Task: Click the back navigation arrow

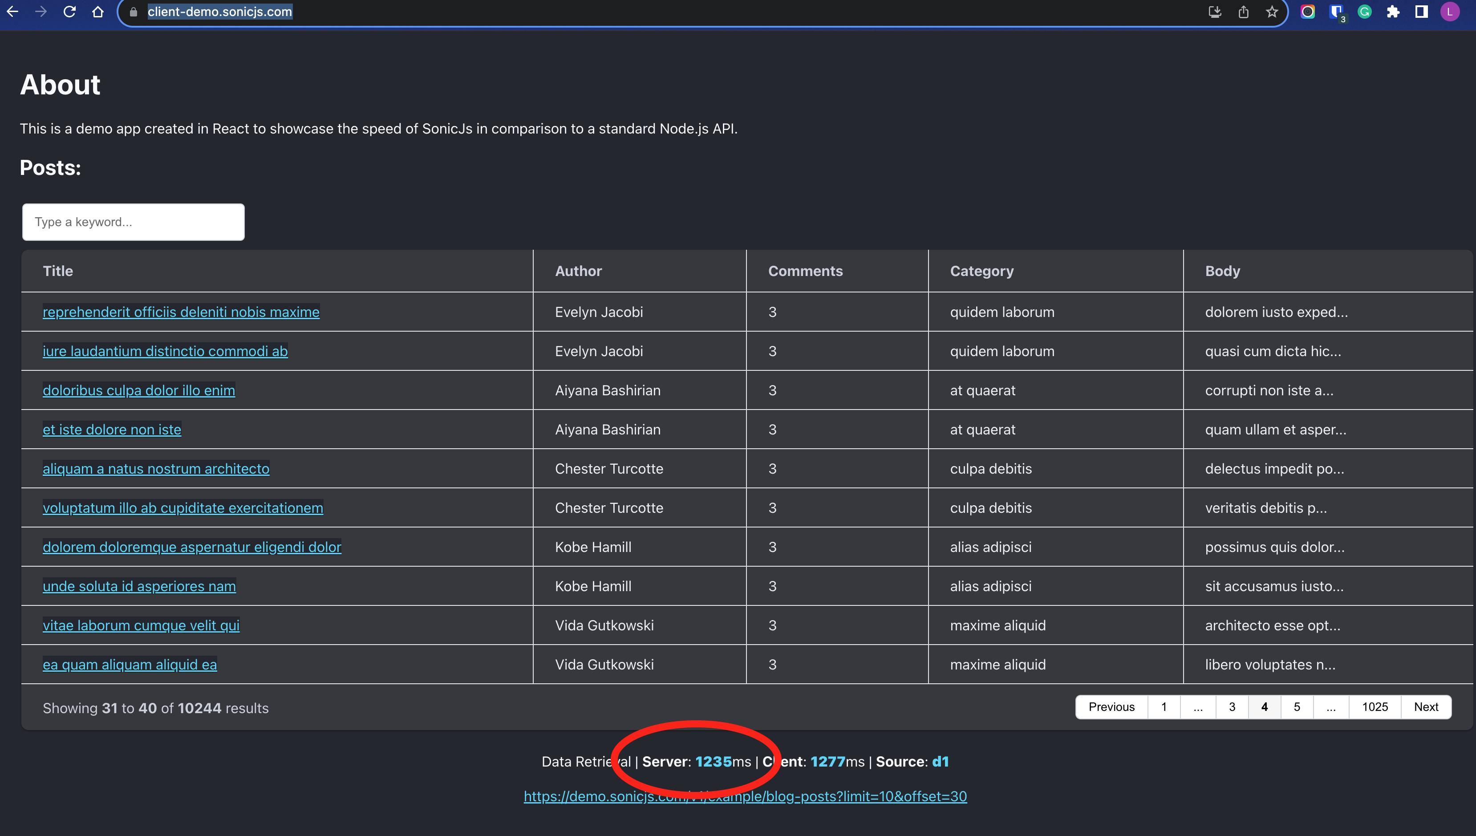Action: tap(12, 12)
